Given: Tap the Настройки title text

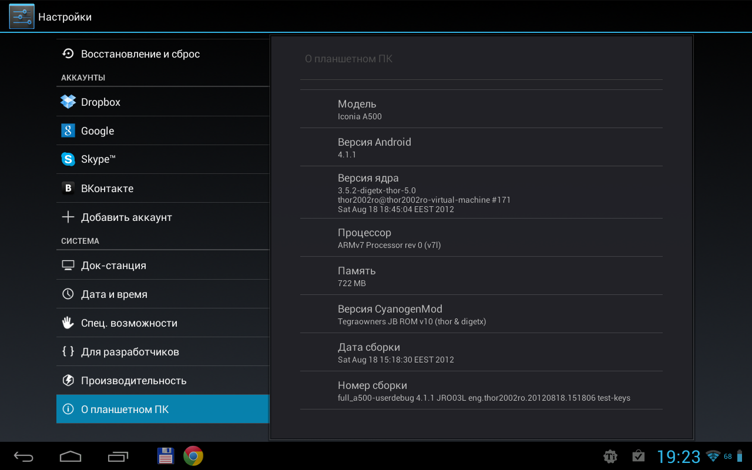Looking at the screenshot, I should point(65,17).
